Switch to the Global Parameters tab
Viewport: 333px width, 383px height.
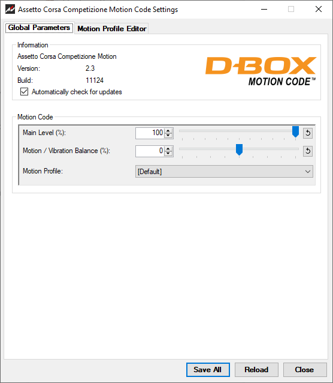39,28
